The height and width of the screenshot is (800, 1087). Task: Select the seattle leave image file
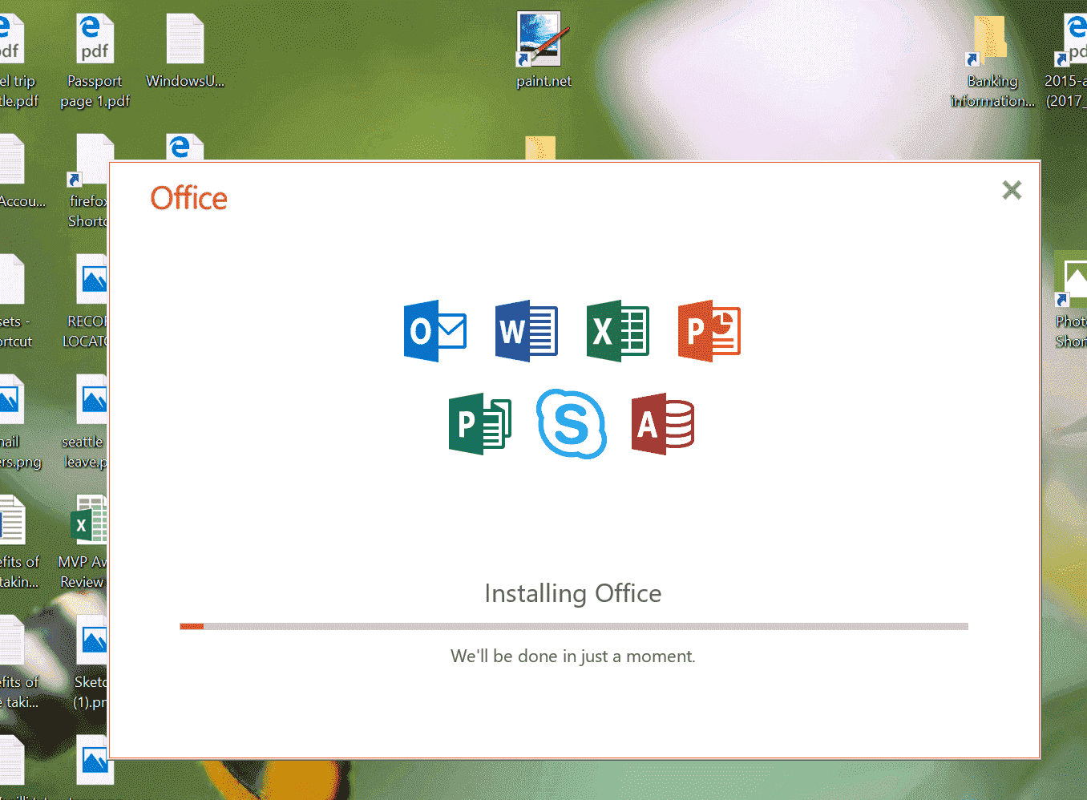tap(86, 422)
